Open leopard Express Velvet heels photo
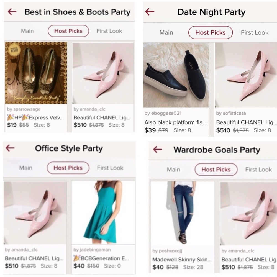 [x=36, y=73]
